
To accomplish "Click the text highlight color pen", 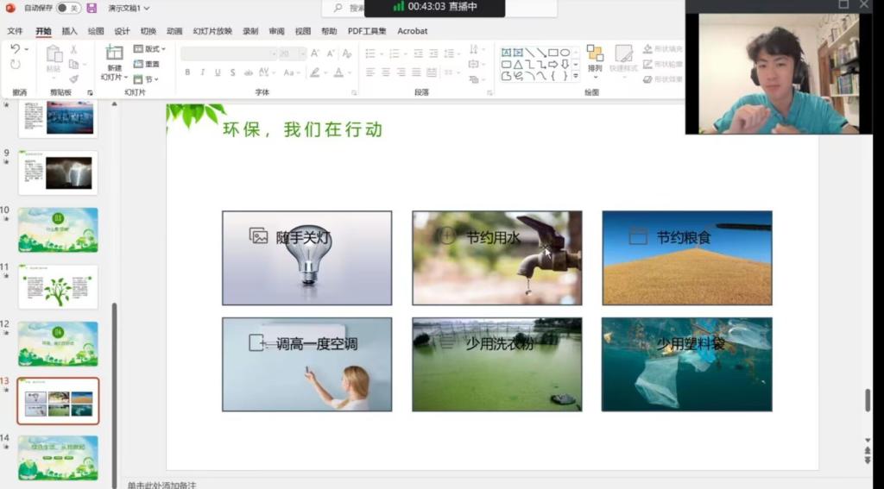I will [314, 72].
